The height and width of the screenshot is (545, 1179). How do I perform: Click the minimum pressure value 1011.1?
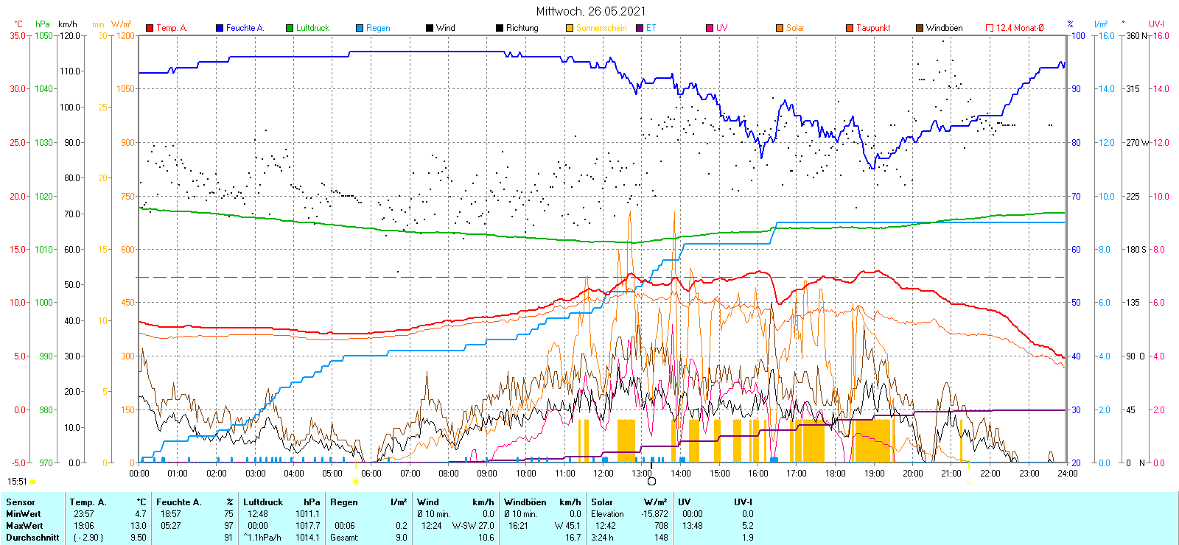pyautogui.click(x=308, y=514)
